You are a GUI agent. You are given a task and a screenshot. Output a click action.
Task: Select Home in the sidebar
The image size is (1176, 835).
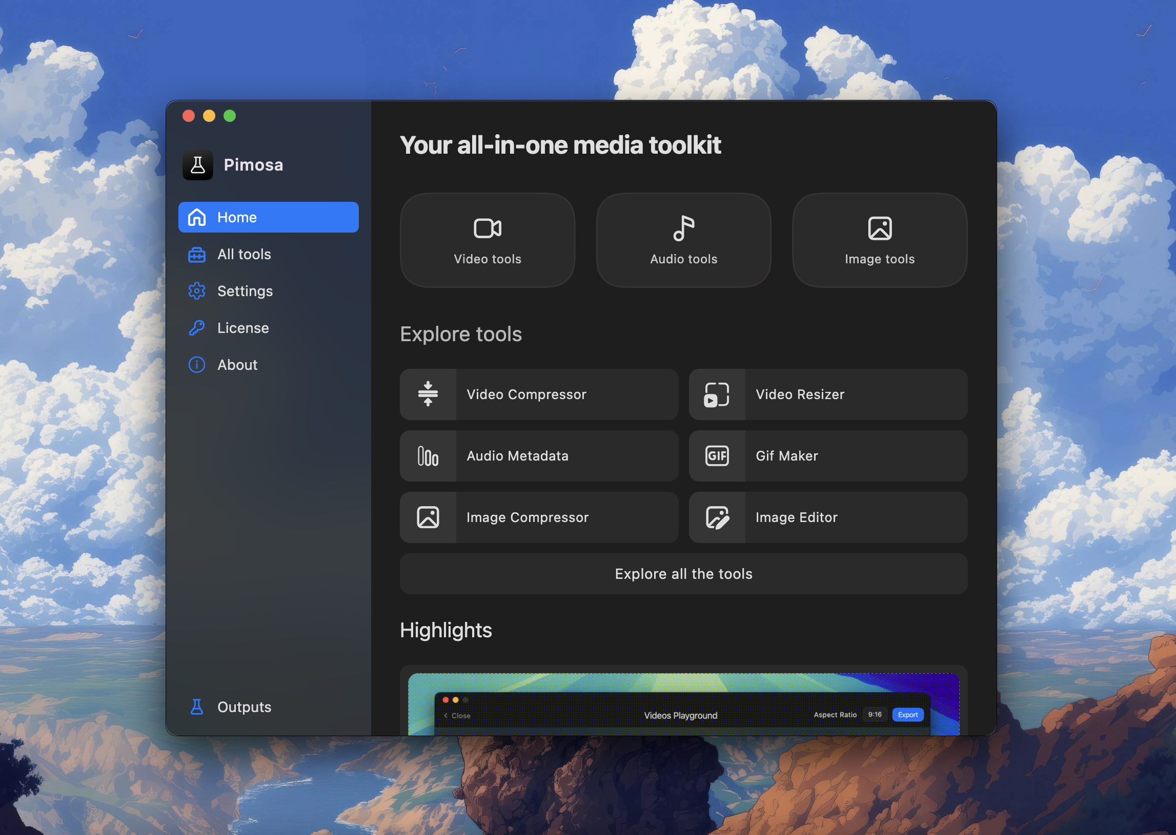268,218
